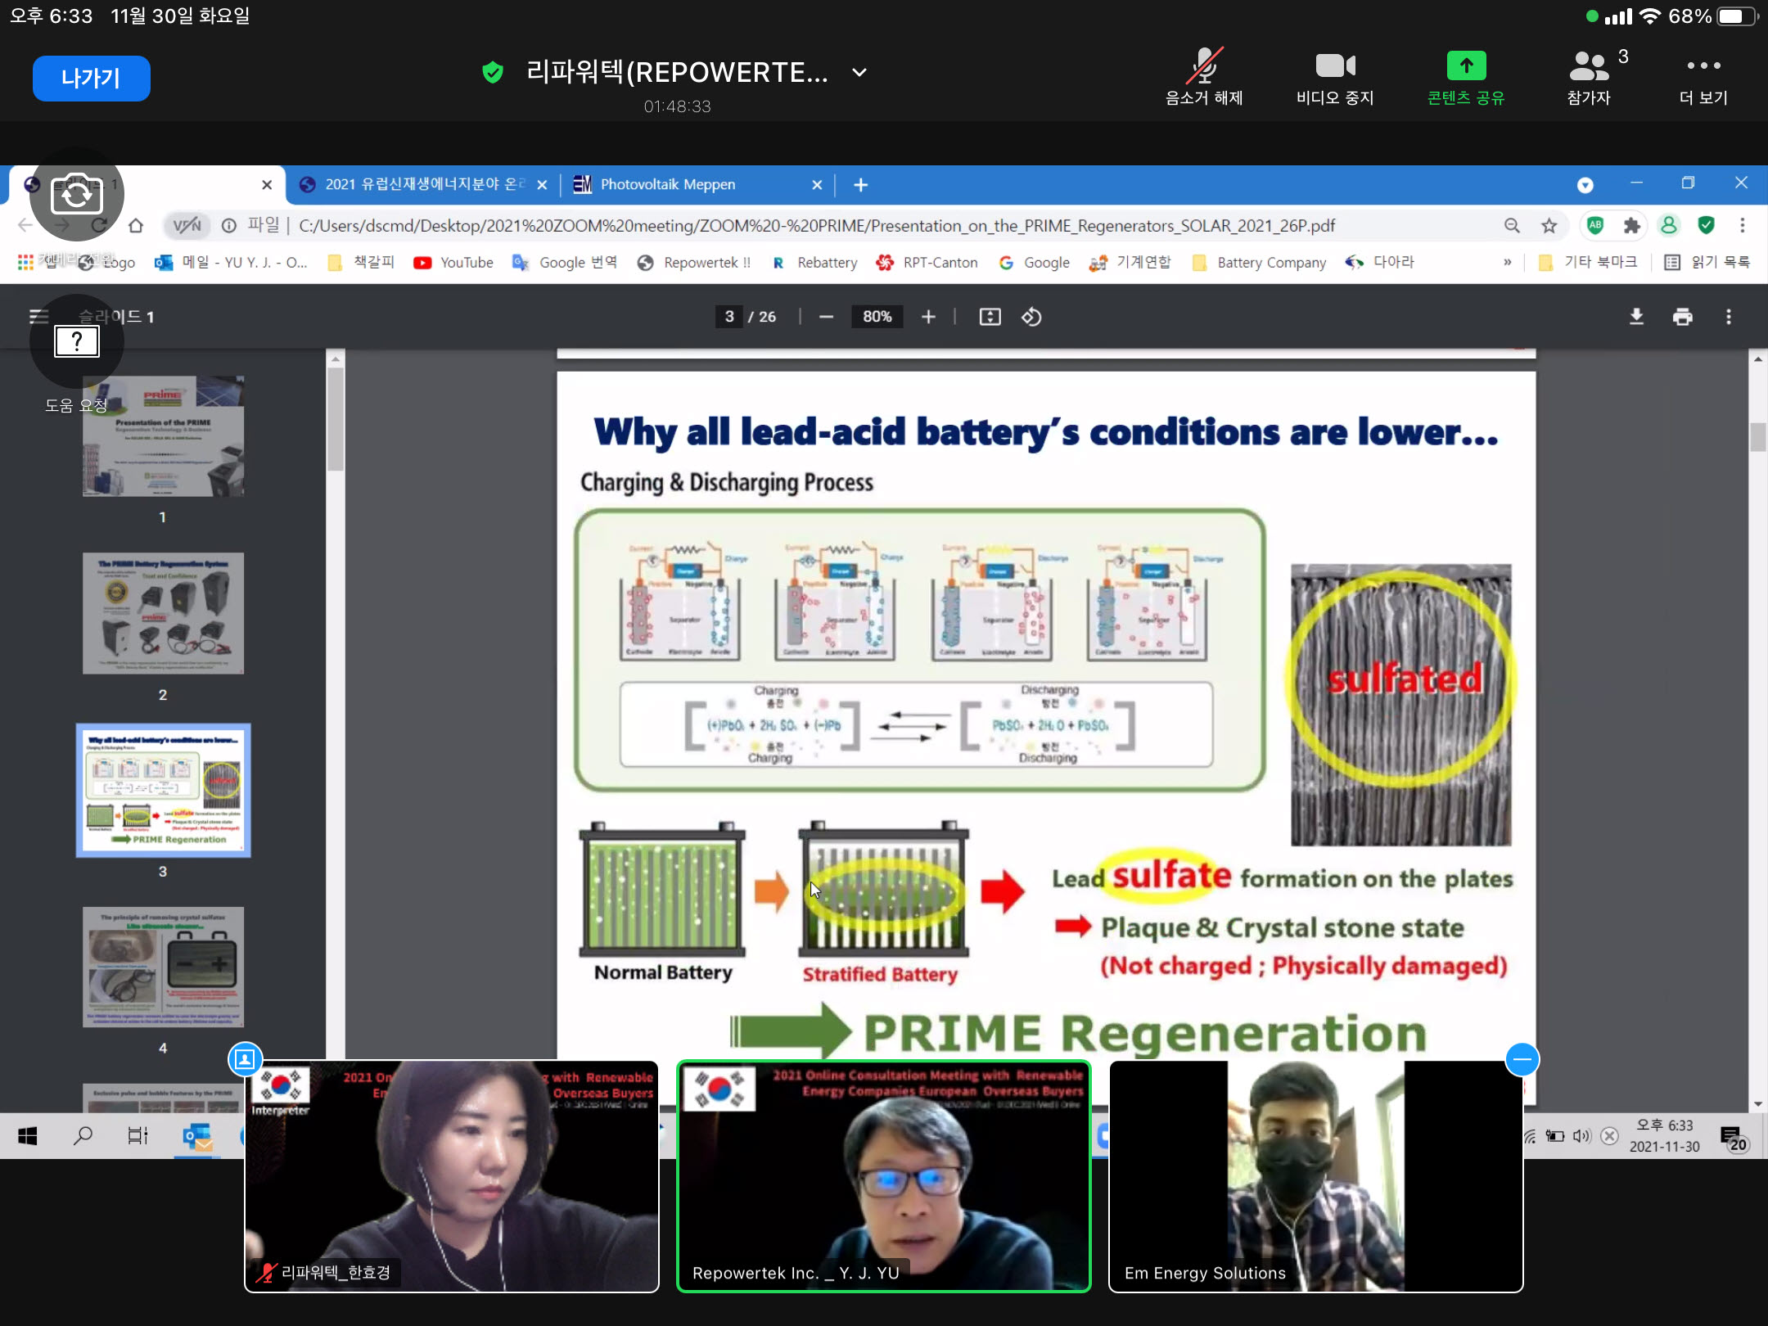Select the Em Energy Solutions video tile
1768x1326 pixels.
(1316, 1176)
